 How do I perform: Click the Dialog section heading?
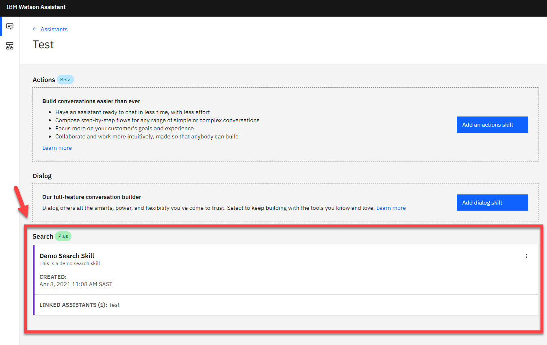tap(42, 176)
